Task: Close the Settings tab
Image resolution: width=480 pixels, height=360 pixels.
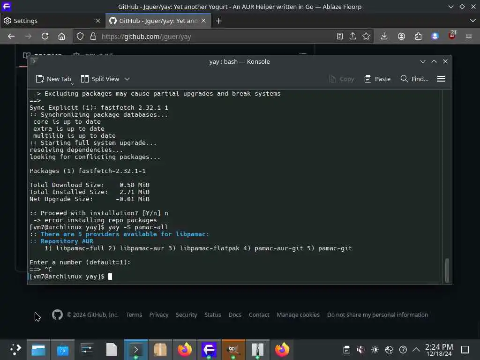Action: 97,21
